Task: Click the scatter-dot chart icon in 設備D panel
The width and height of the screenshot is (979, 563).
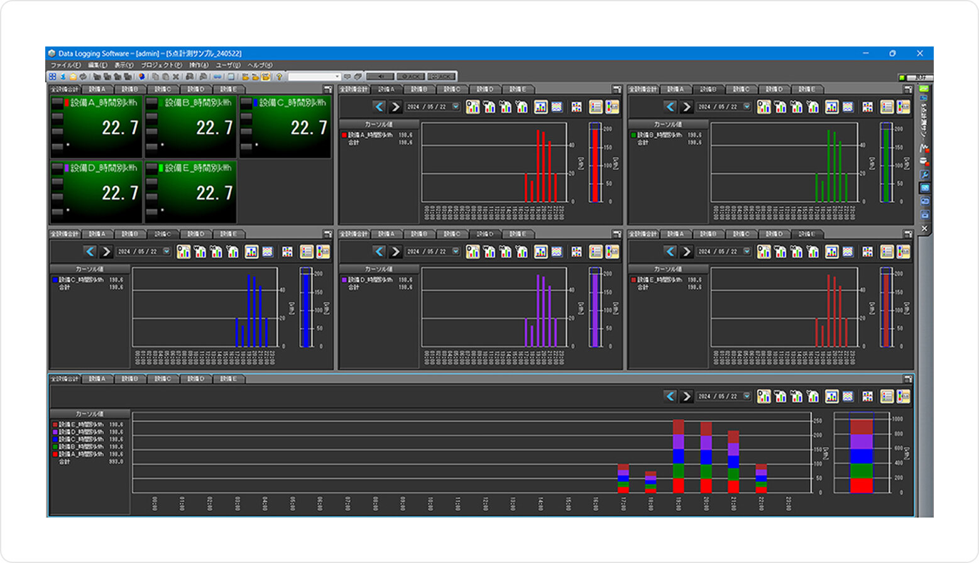Action: point(576,252)
